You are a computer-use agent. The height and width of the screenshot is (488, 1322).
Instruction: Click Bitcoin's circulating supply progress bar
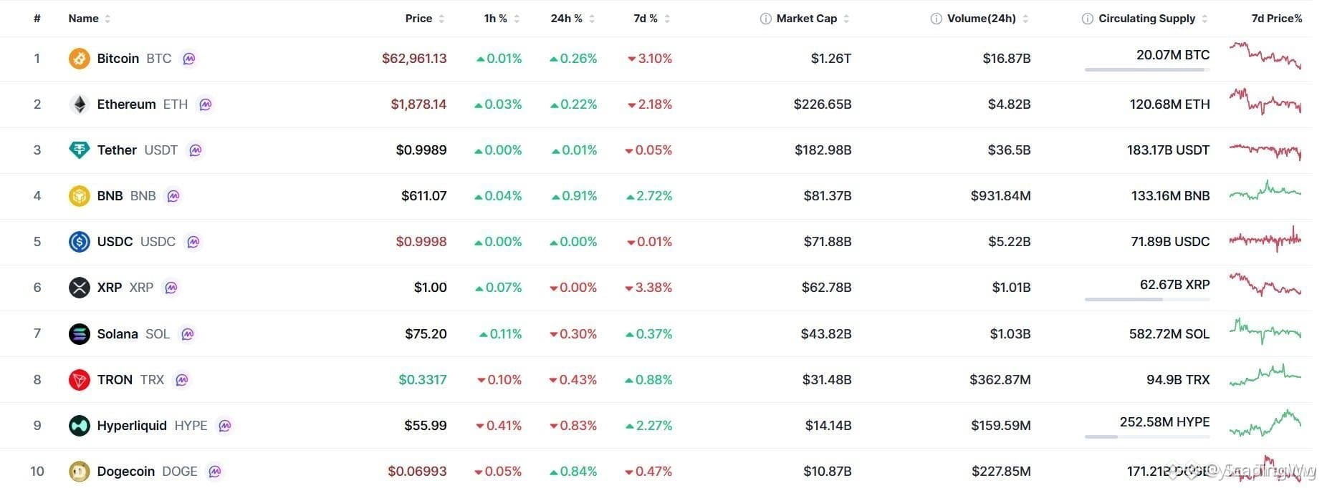pyautogui.click(x=1147, y=69)
